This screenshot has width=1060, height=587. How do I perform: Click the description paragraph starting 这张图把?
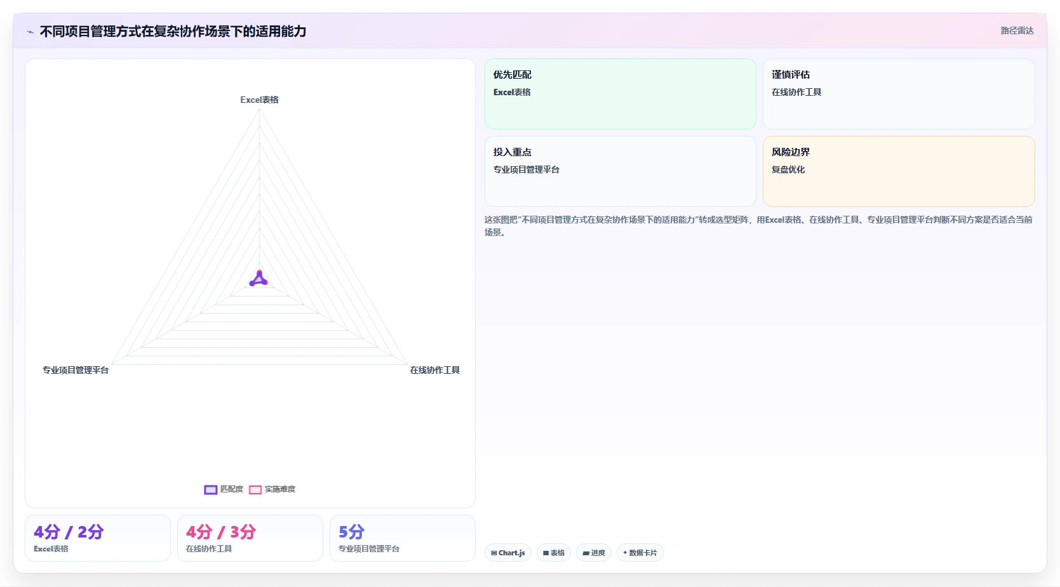tap(758, 226)
